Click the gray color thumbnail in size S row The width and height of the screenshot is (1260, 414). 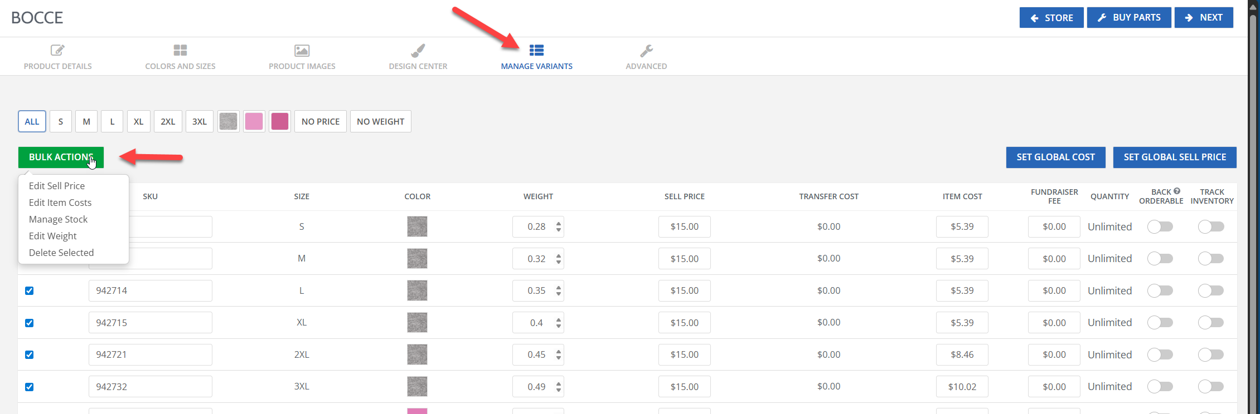pos(417,227)
